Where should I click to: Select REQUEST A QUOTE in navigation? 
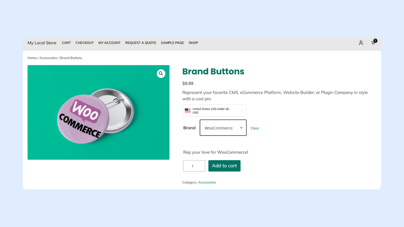pyautogui.click(x=140, y=43)
